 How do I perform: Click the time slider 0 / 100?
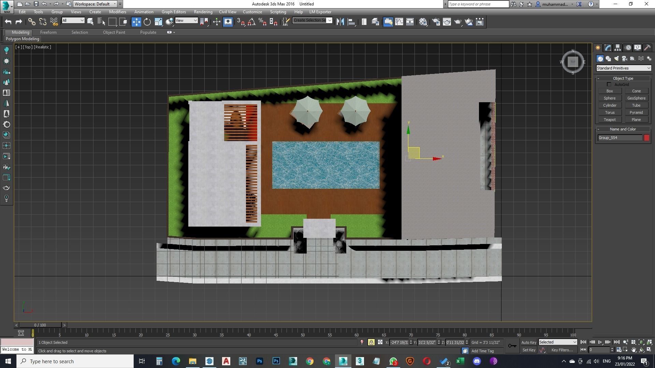tap(40, 325)
